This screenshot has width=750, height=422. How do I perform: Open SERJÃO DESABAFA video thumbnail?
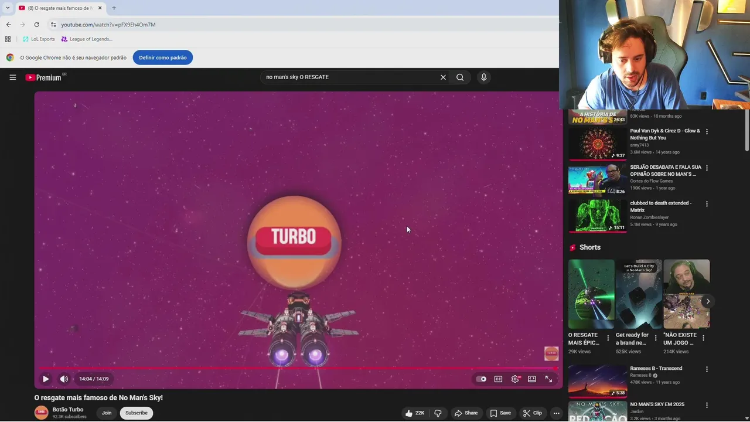tap(598, 179)
